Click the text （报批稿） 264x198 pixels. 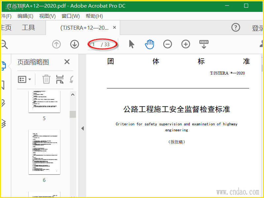pos(177,142)
